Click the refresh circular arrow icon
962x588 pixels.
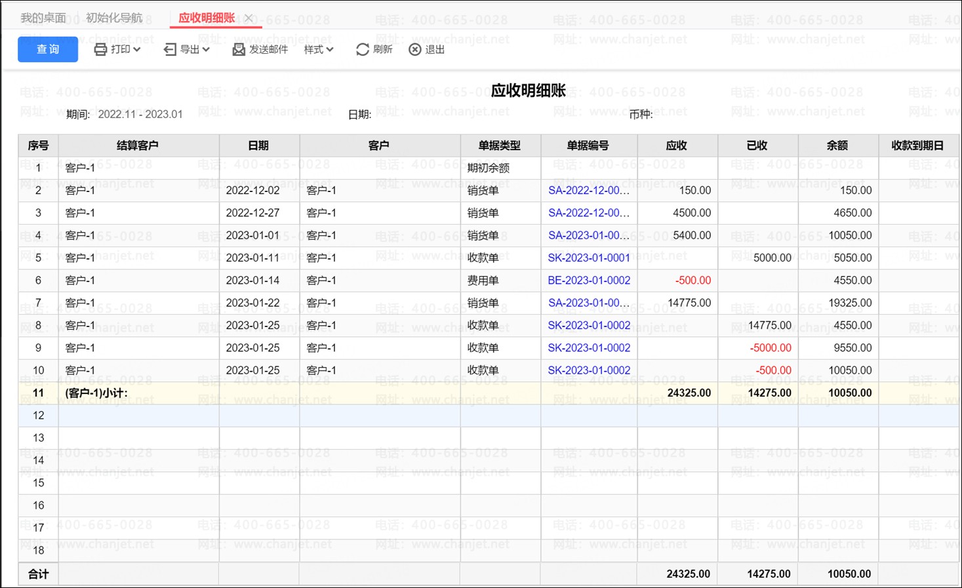point(362,49)
